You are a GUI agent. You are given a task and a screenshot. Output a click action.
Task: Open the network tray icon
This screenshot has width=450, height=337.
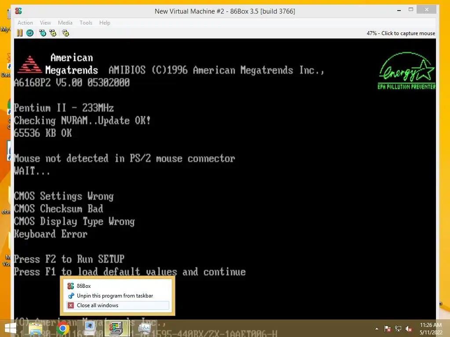tap(398, 329)
